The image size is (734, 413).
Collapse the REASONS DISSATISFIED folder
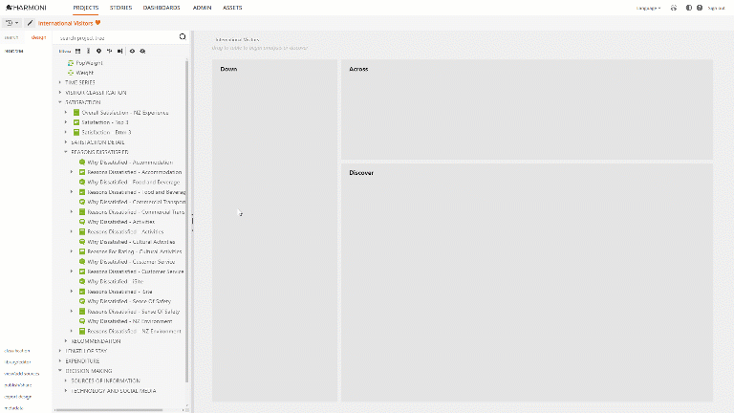coord(66,152)
